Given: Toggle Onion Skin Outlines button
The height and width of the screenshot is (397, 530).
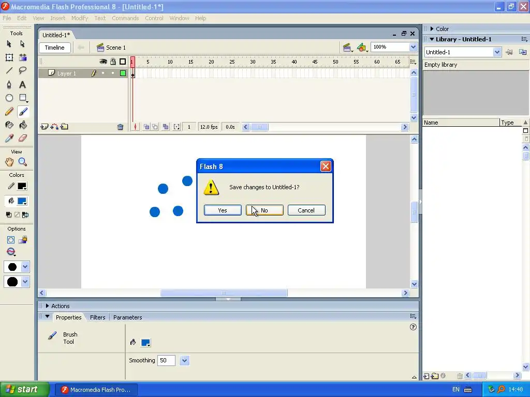Looking at the screenshot, I should 155,127.
